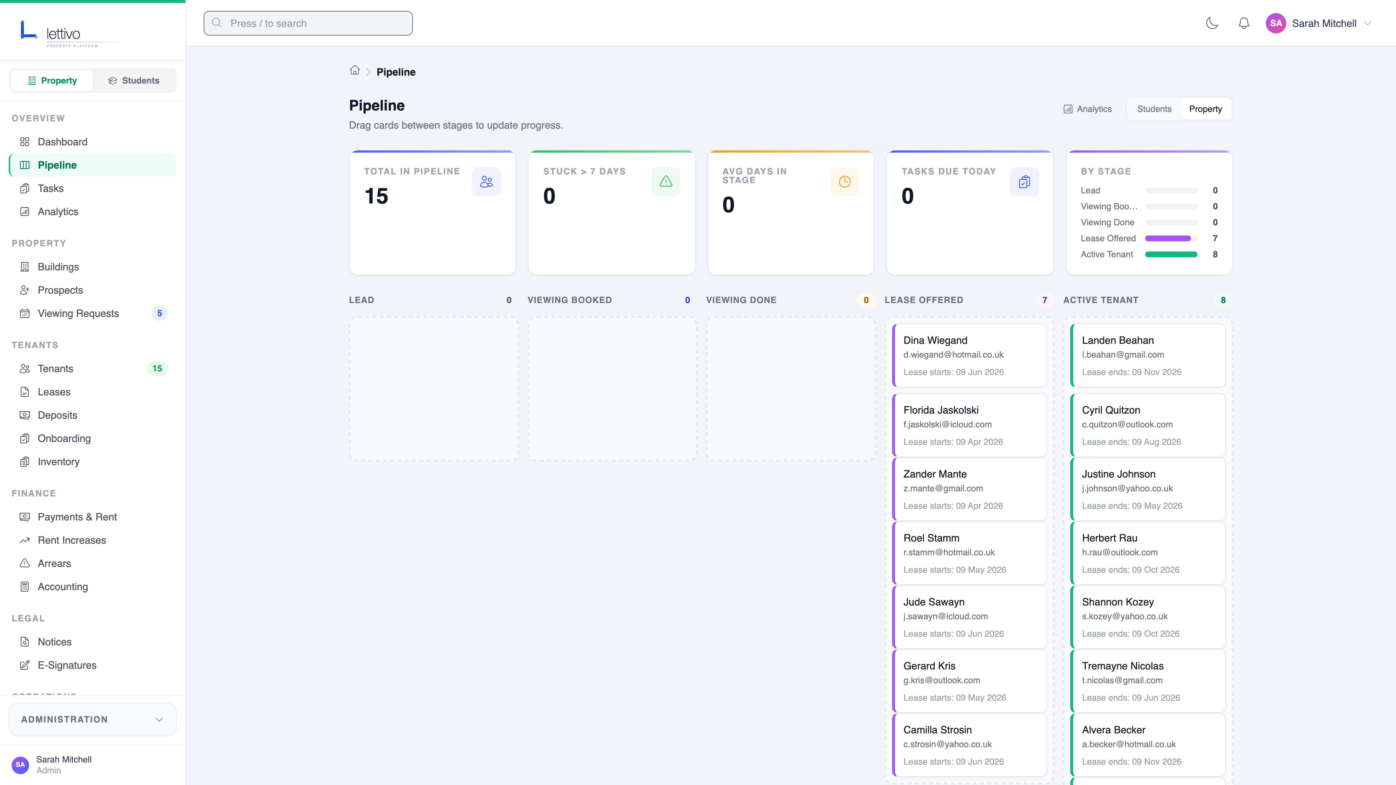The image size is (1396, 785).
Task: Expand the Administration section
Action: pyautogui.click(x=93, y=720)
